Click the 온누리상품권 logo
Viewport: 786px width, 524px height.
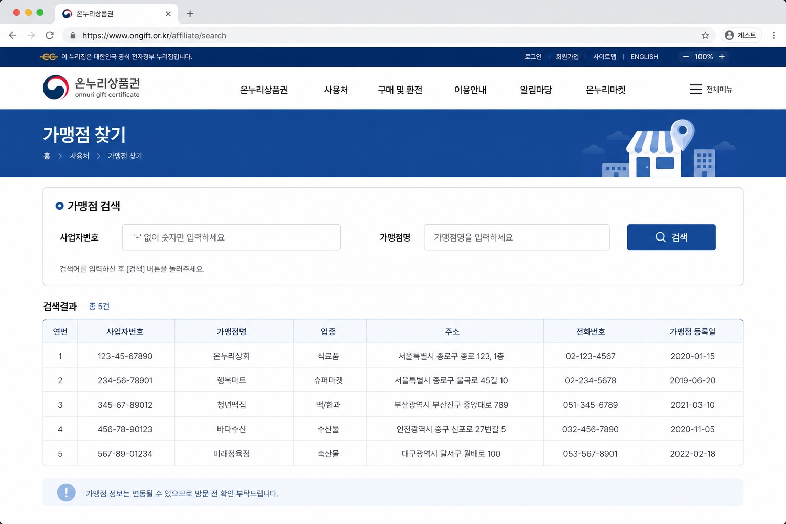coord(92,88)
